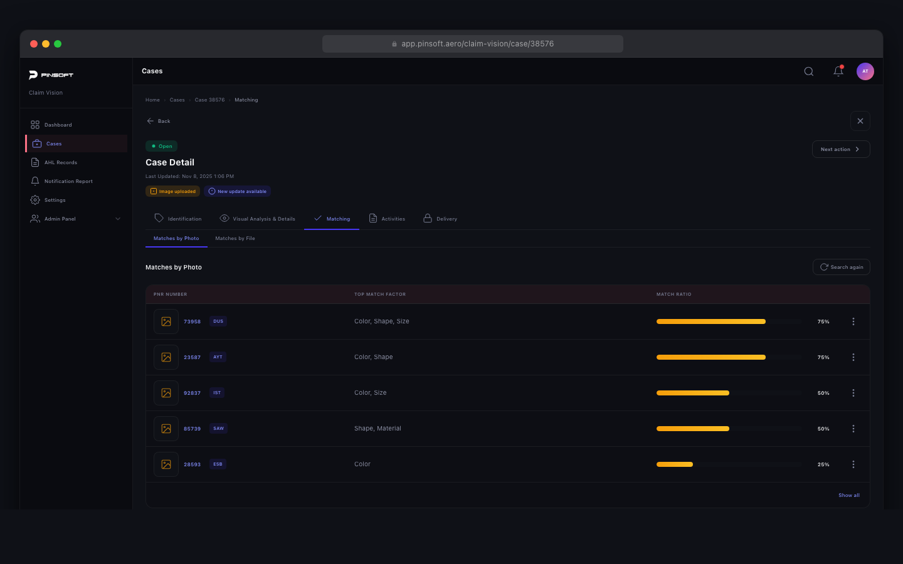Switch to the Matches by File tab
The width and height of the screenshot is (903, 564).
point(235,238)
